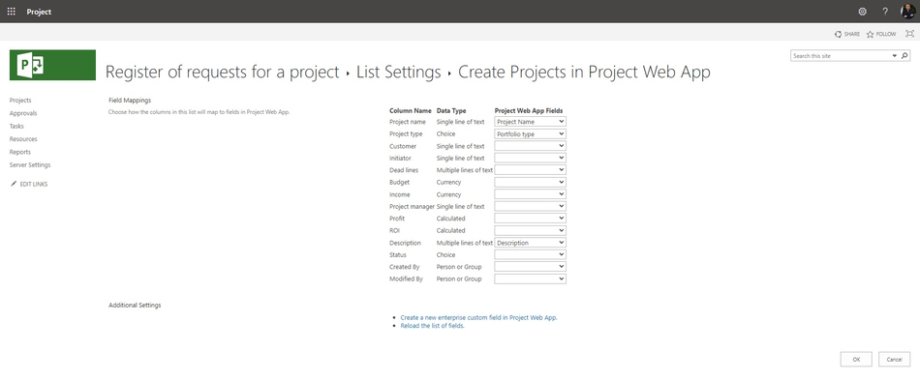The image size is (920, 381).
Task: Open Project type field mapping dropdown
Action: [x=530, y=133]
